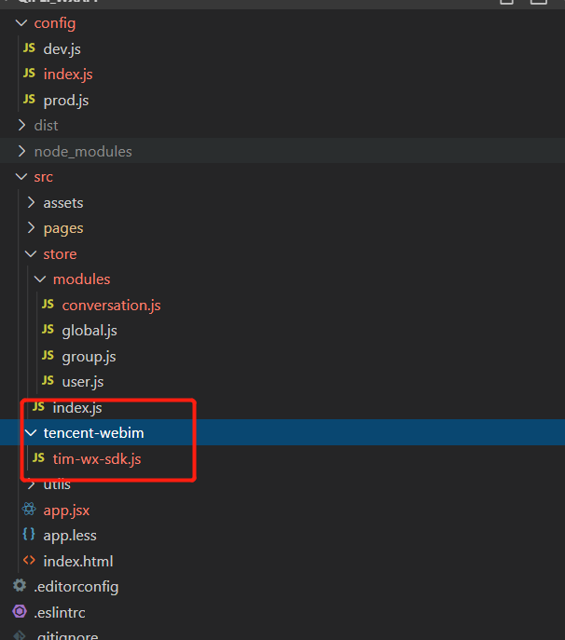Collapse the store folder chevron

(31, 254)
